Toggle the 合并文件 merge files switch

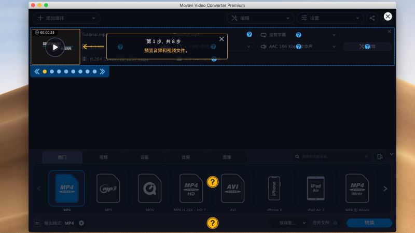click(x=335, y=223)
